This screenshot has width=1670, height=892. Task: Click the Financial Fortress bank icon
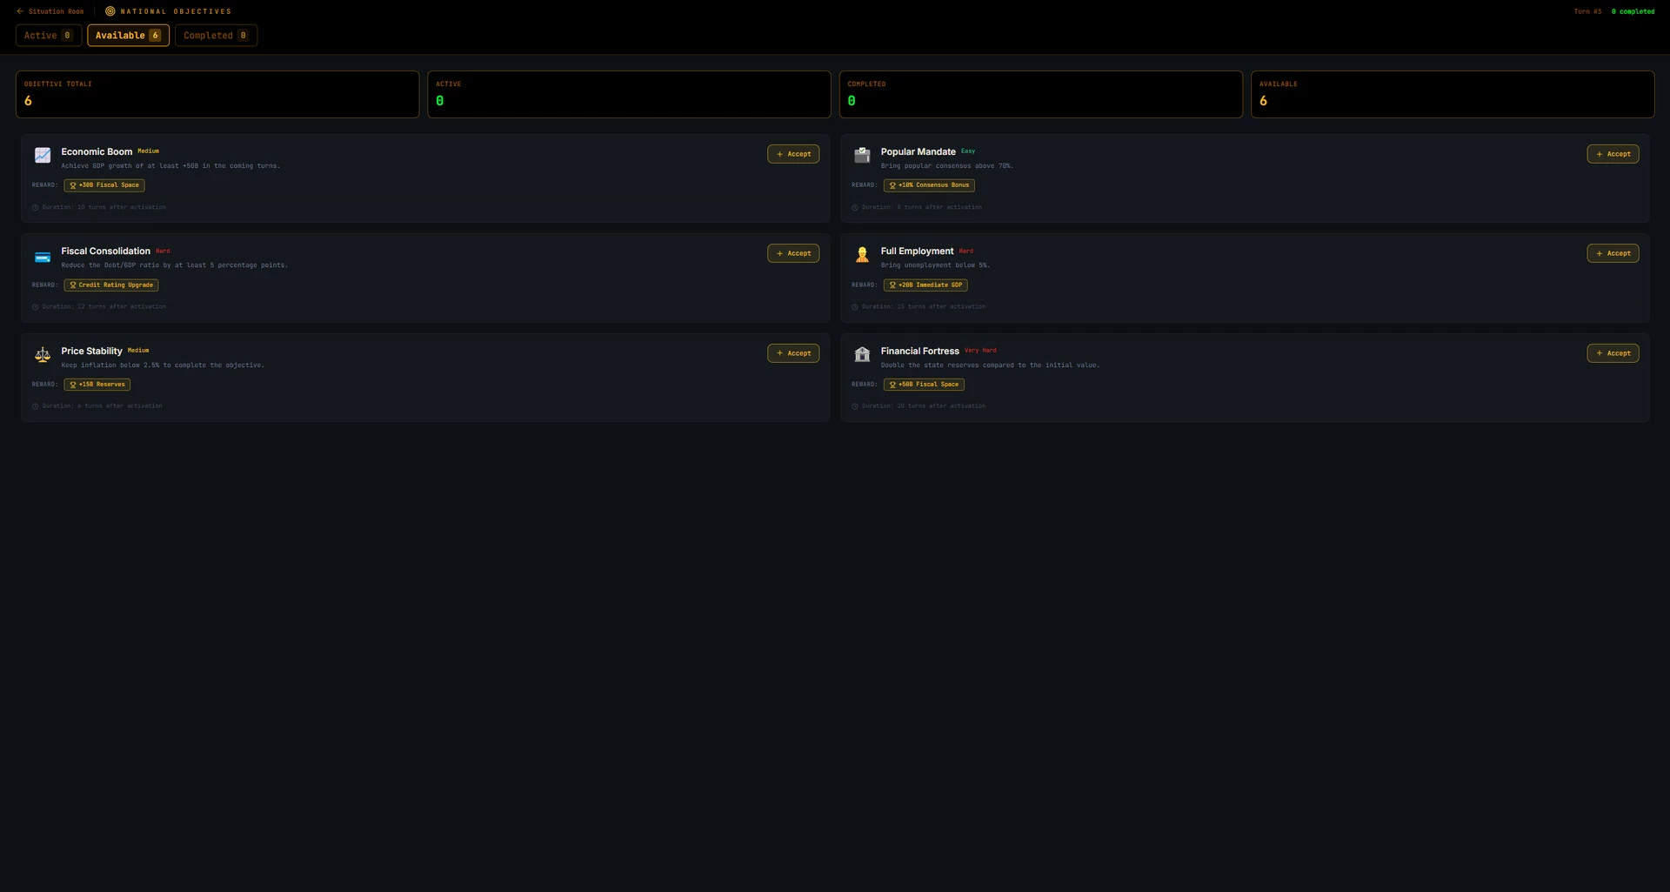pos(862,354)
